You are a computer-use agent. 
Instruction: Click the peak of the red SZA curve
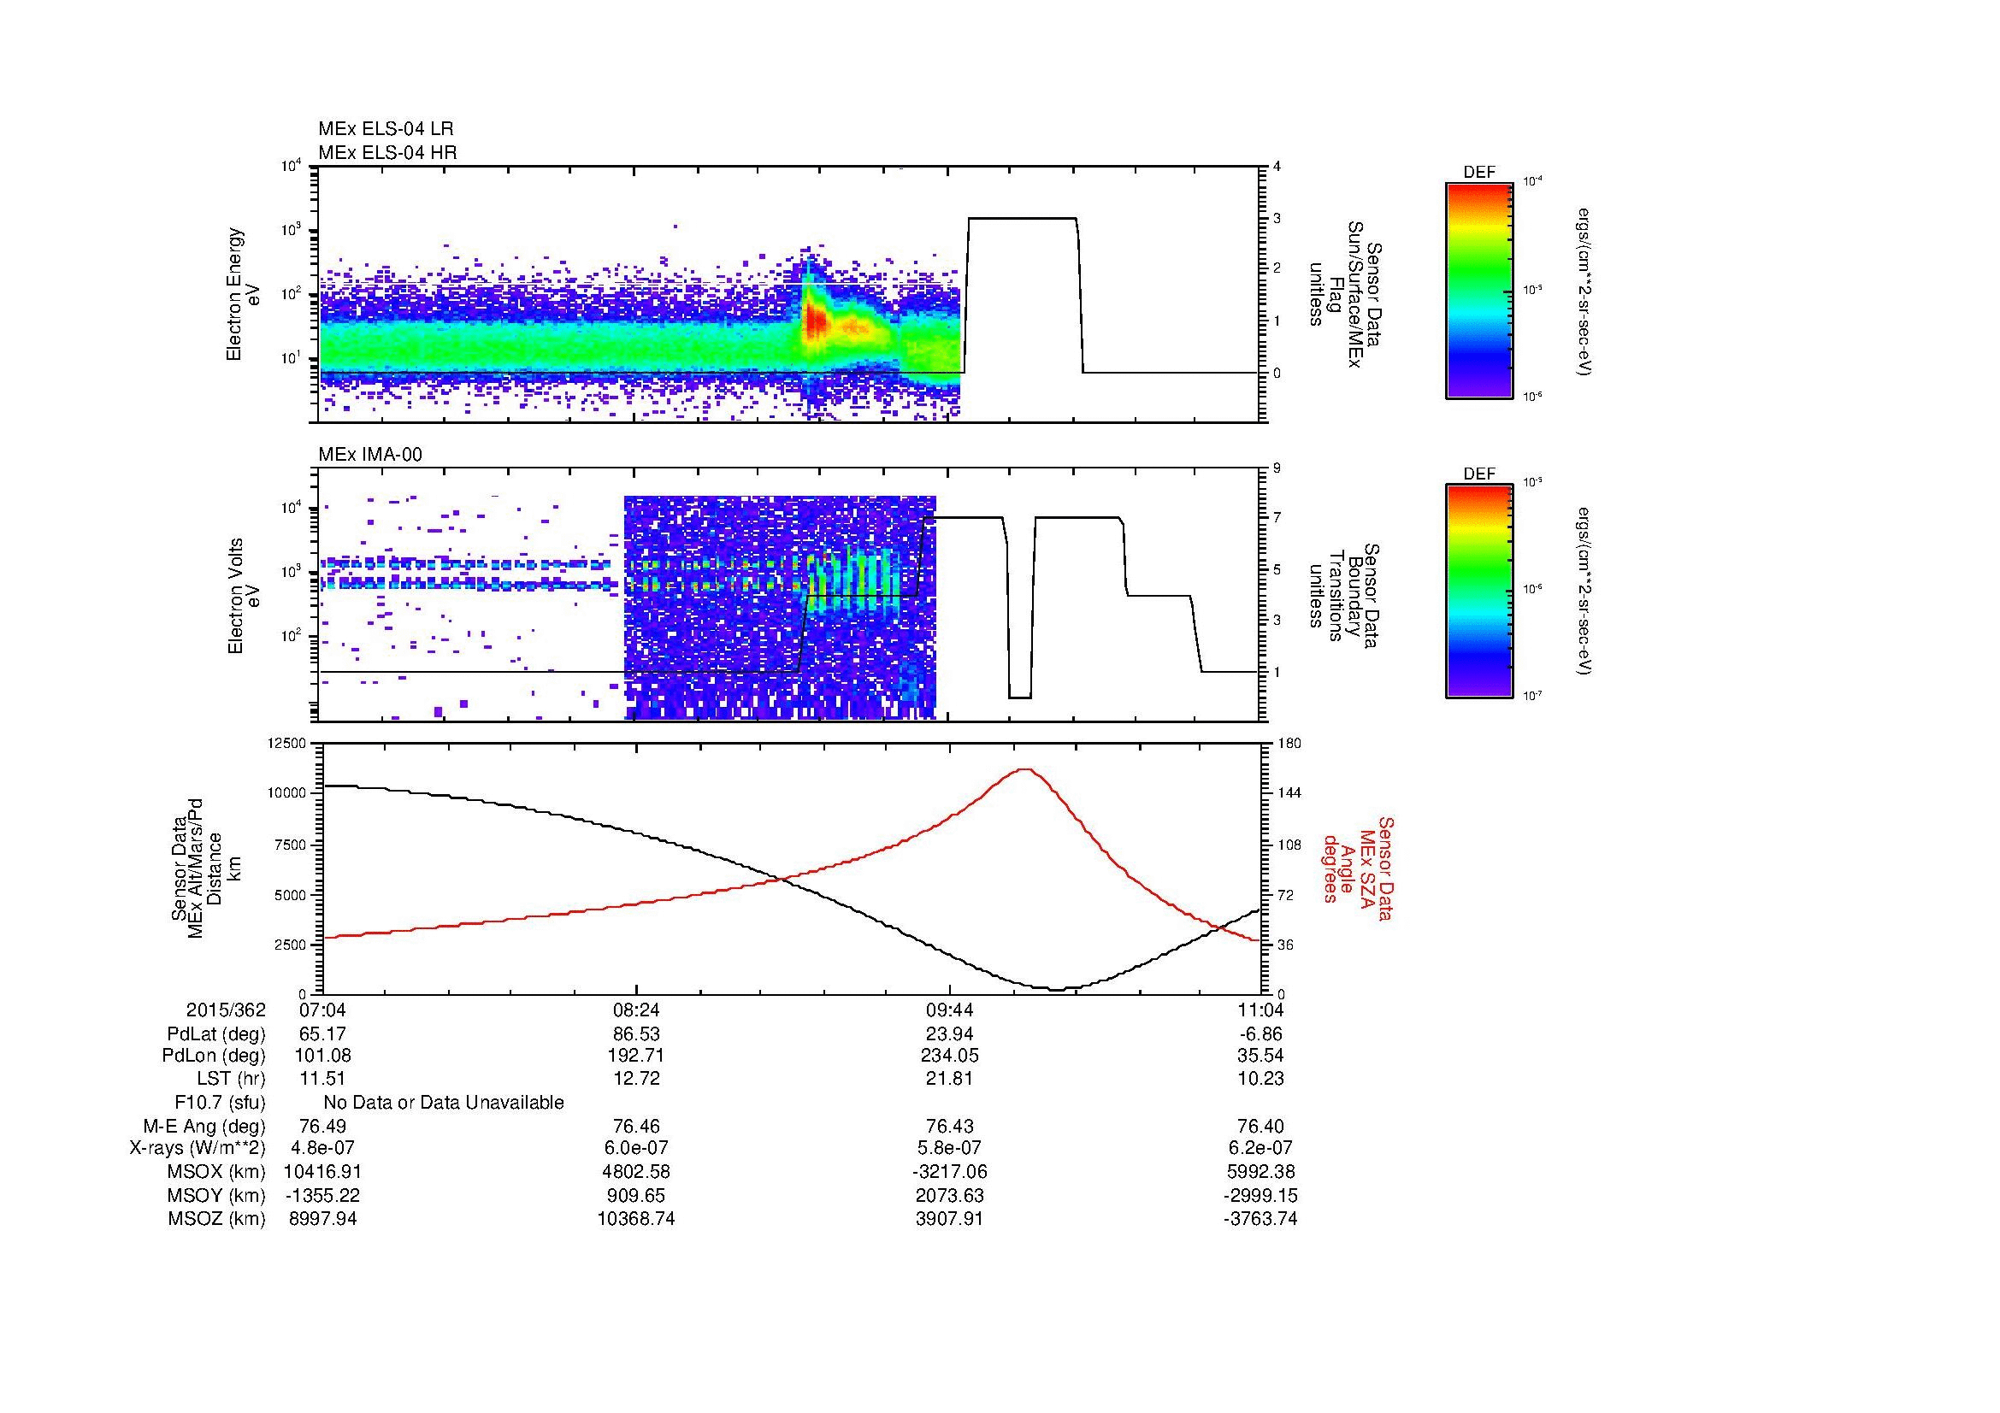tap(1025, 768)
